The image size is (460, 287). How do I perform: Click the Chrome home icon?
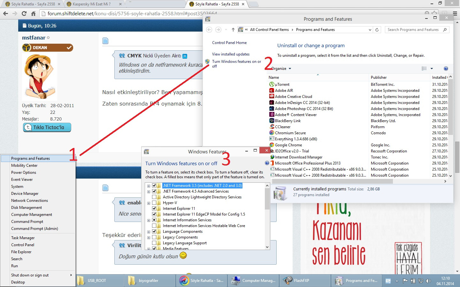(33, 13)
